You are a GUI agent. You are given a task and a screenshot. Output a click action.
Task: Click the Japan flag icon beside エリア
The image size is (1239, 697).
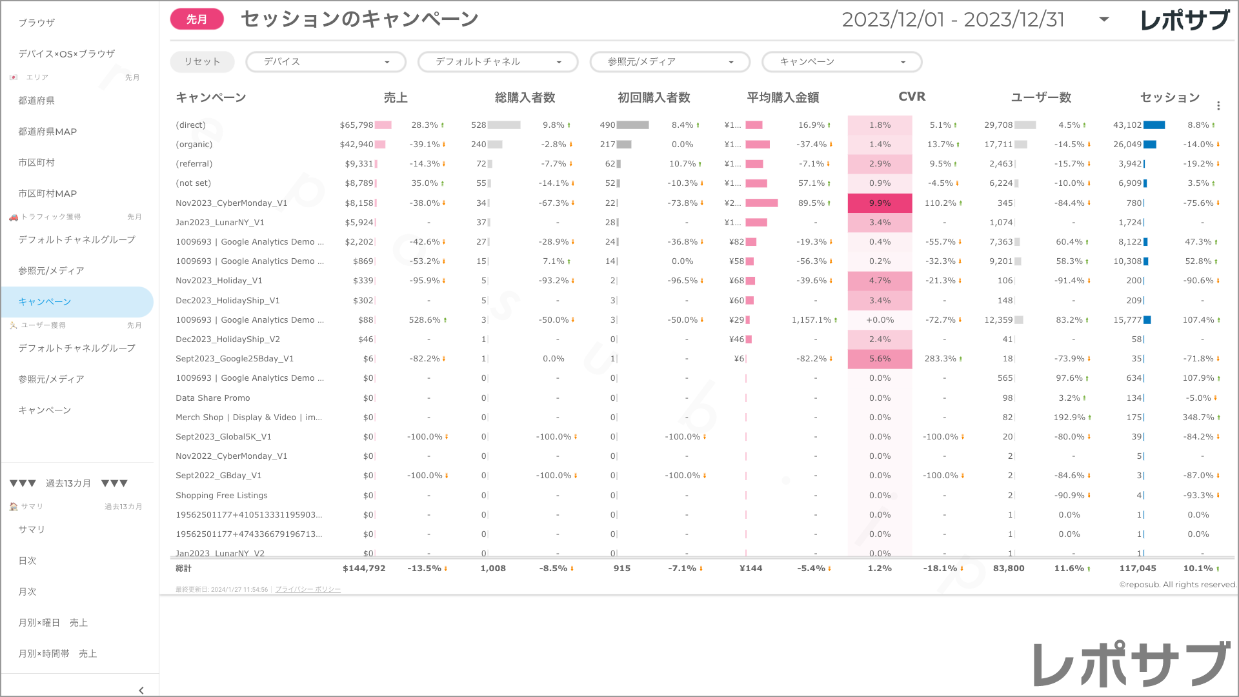(x=14, y=77)
